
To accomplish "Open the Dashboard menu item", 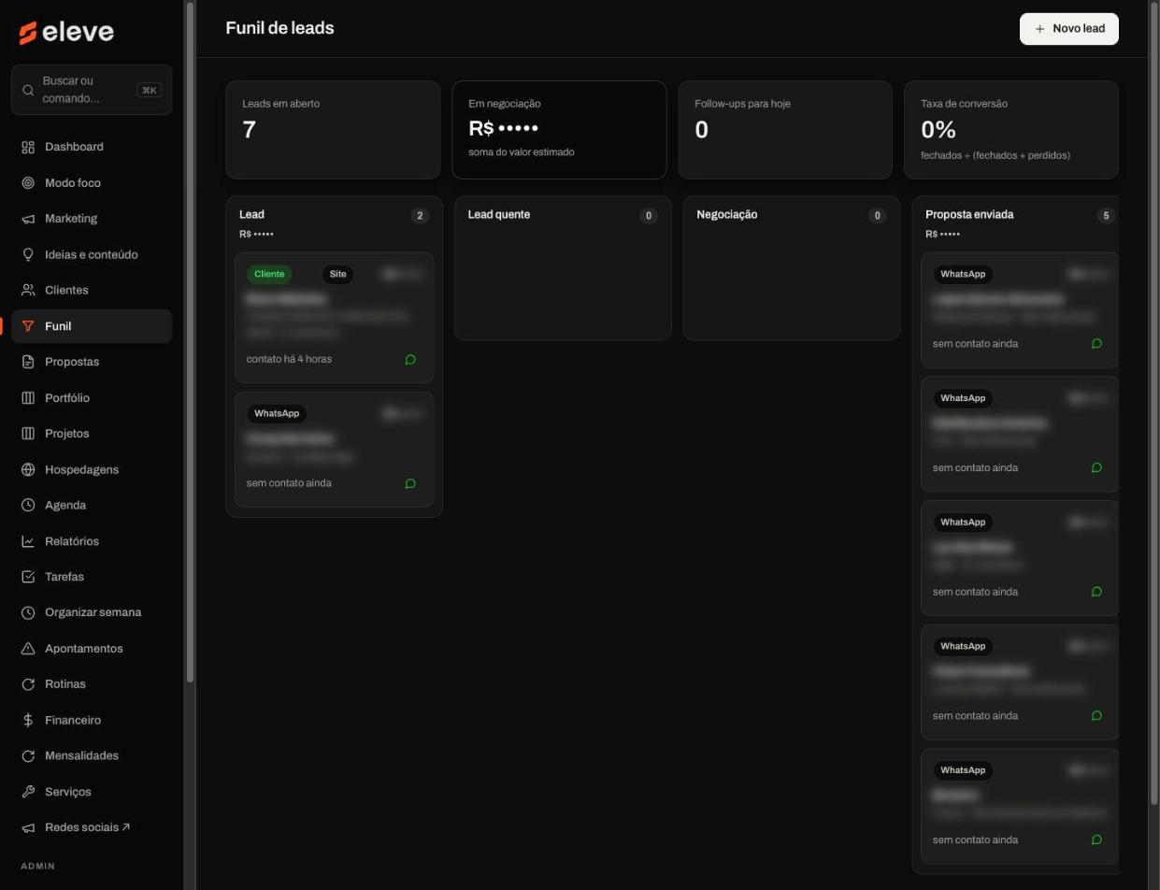I will [92, 147].
